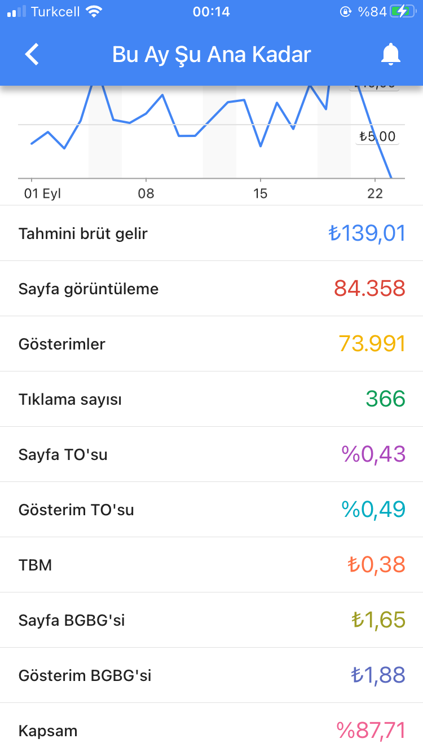The height and width of the screenshot is (752, 423).
Task: Select the Sayfa görüntüleme metric row
Action: pos(211,289)
